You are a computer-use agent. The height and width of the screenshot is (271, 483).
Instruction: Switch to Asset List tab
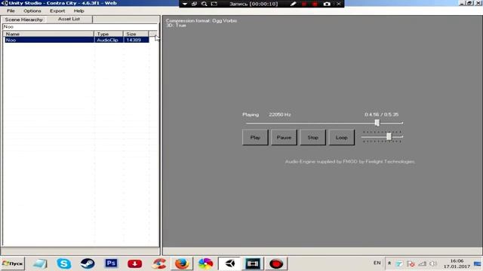(69, 19)
